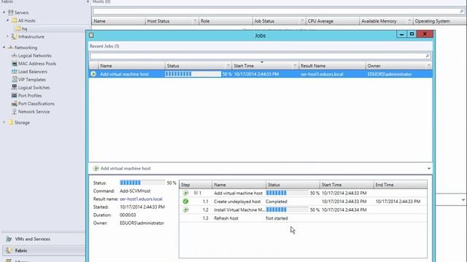Screen dimensions: 467x262
Task: Sort steps by the End Time column header
Action: point(401,185)
